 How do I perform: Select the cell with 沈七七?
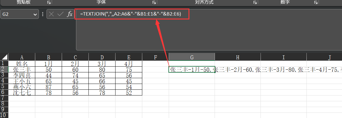click(x=22, y=92)
